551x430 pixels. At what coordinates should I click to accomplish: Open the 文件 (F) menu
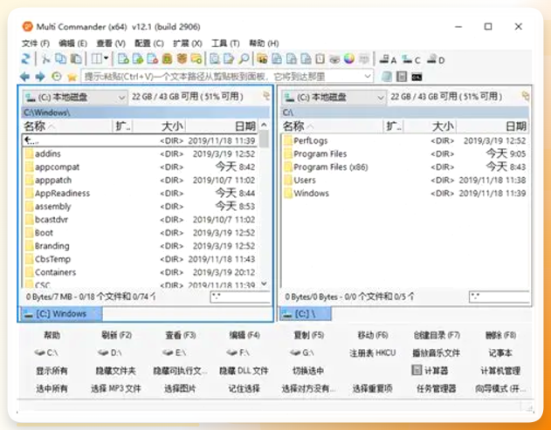36,44
